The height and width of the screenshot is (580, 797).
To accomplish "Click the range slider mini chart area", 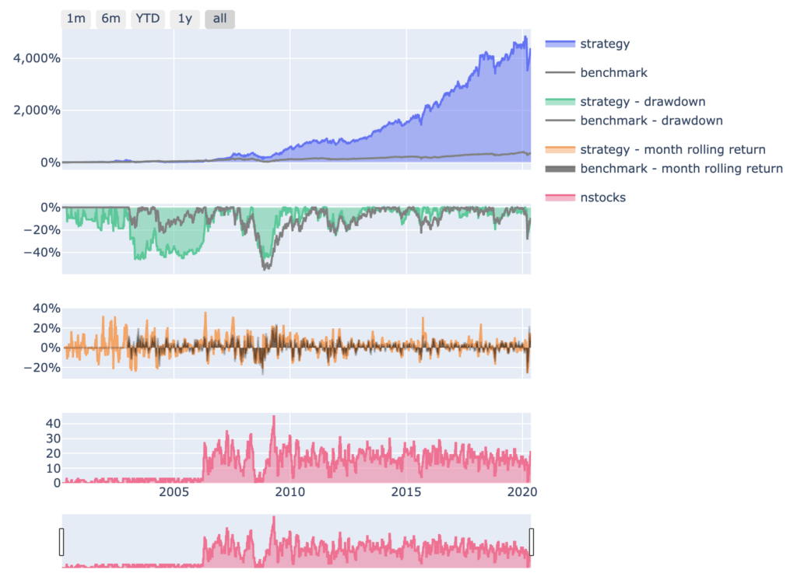I will (x=297, y=541).
